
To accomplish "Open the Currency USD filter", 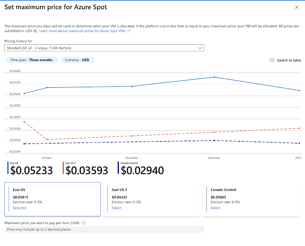I will tap(78, 60).
